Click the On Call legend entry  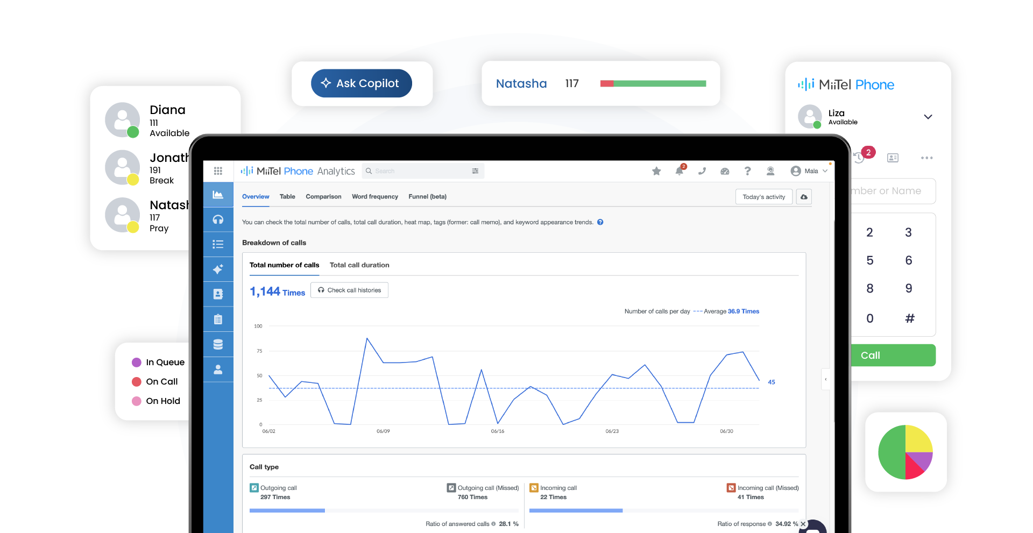[155, 382]
